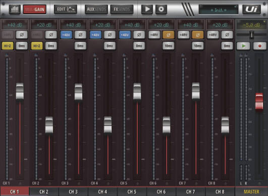The width and height of the screenshot is (268, 196).
Task: Select the CH 8 bottom tab
Action: click(220, 191)
